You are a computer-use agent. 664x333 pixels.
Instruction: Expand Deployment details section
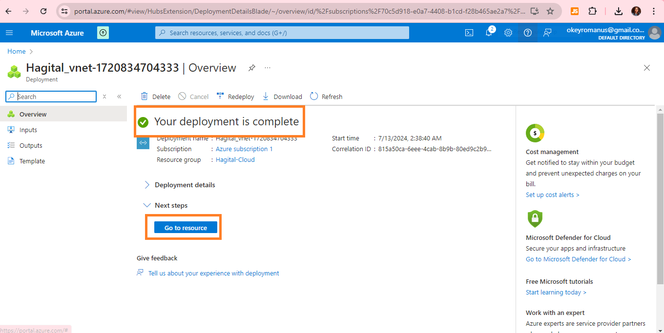(180, 185)
